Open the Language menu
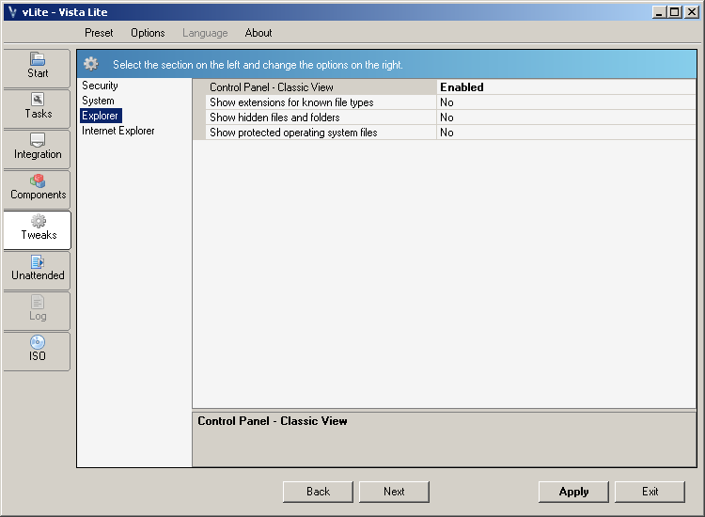Image resolution: width=705 pixels, height=517 pixels. tap(205, 33)
